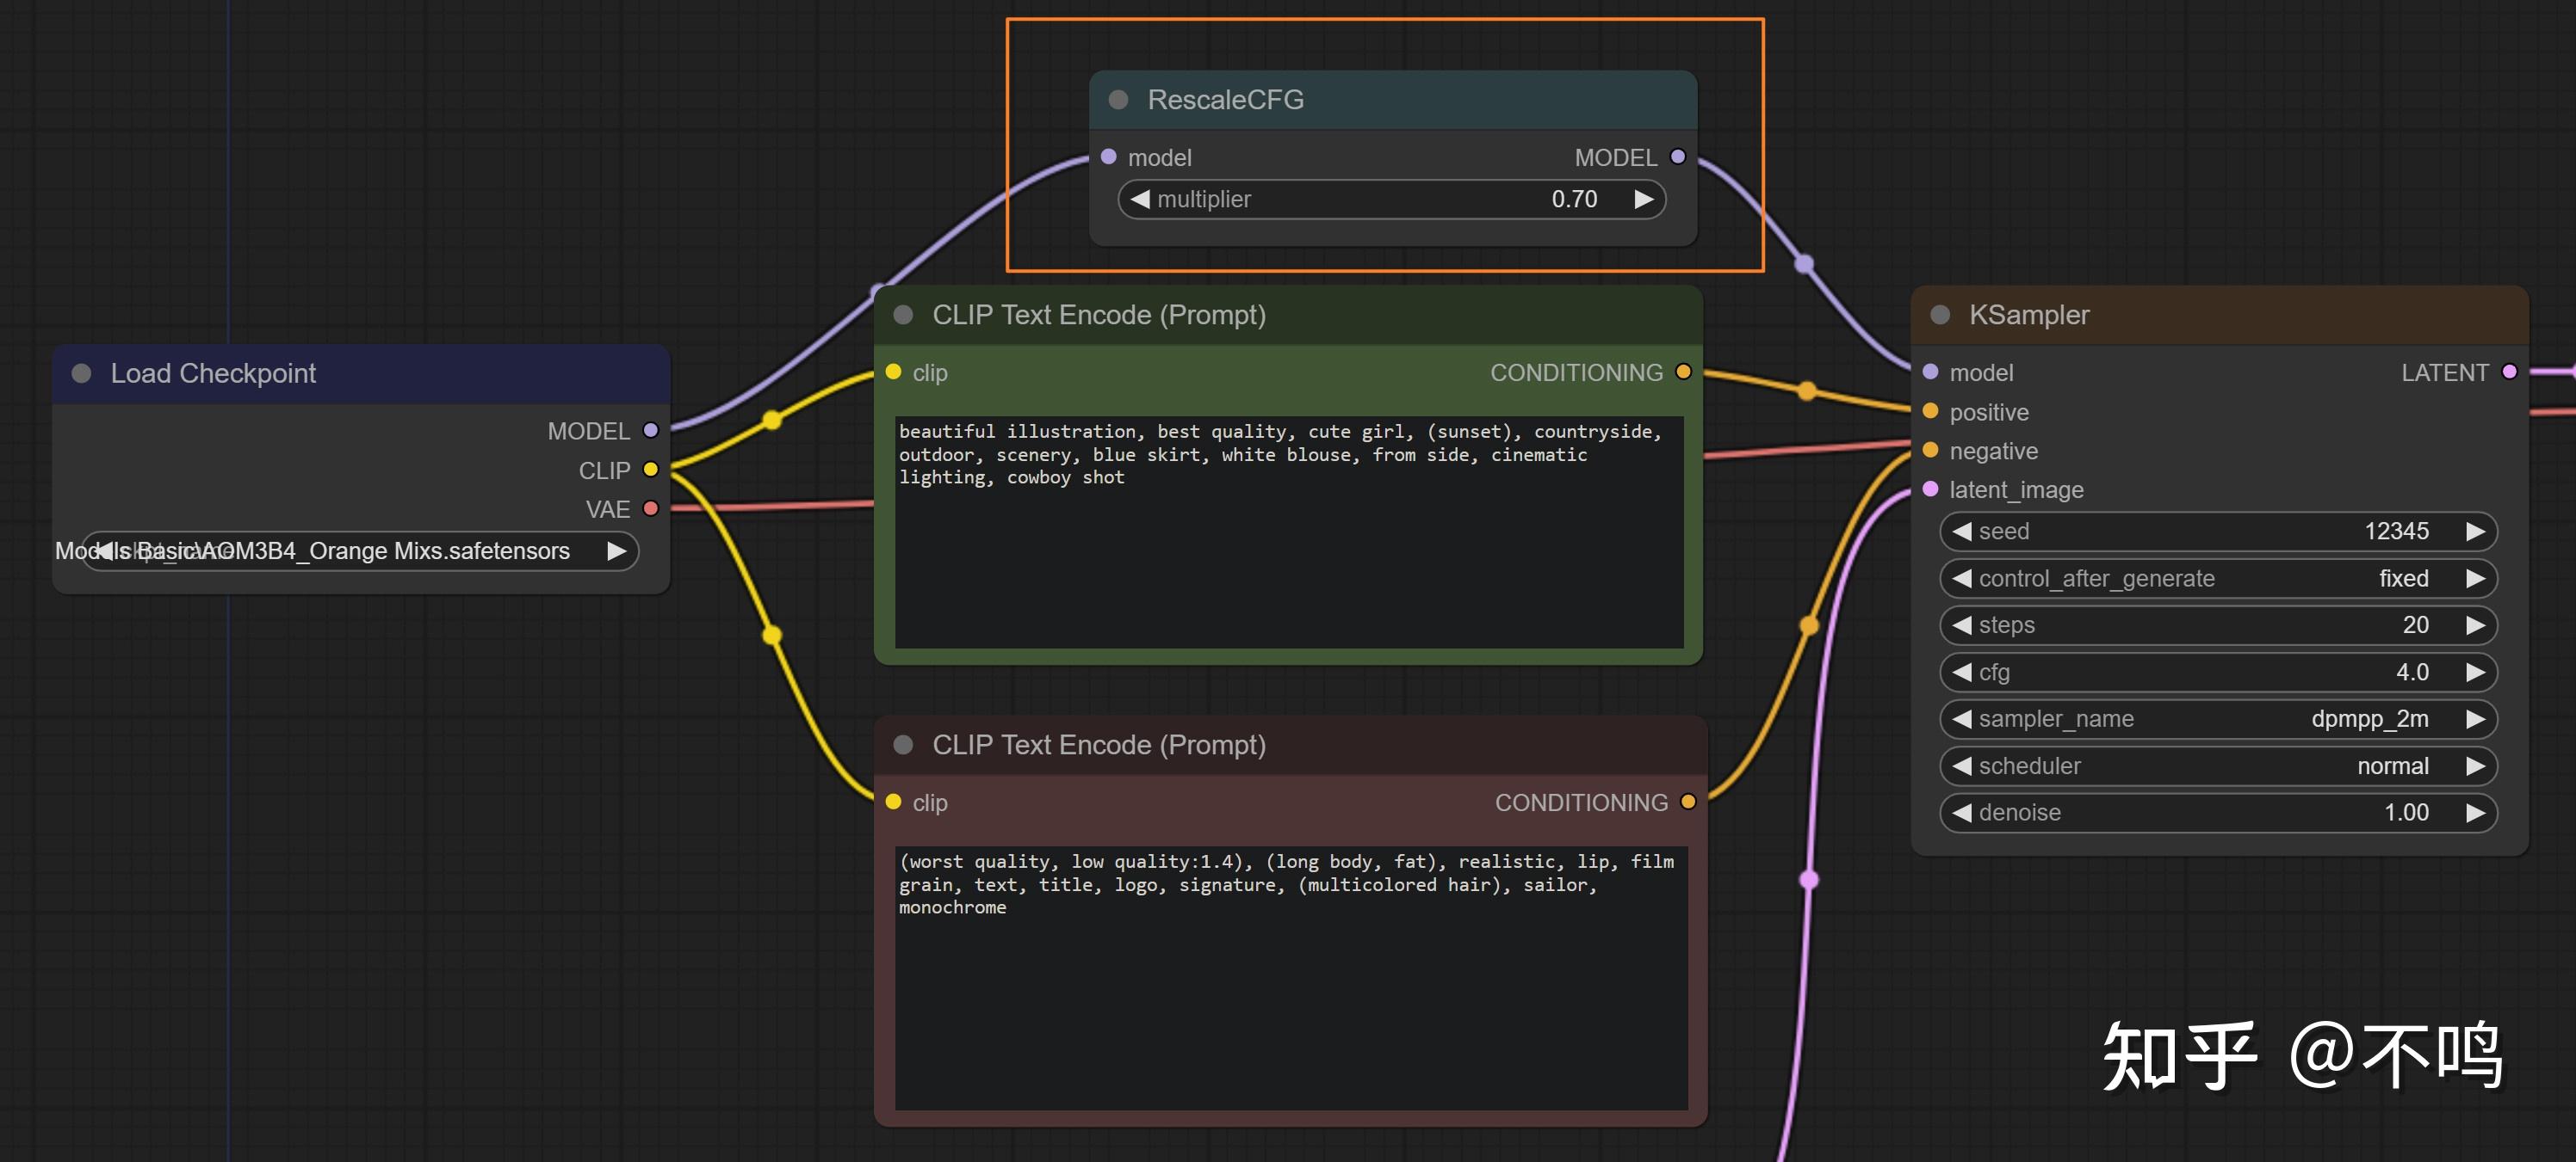Increase the steps value with right arrow
This screenshot has width=2576, height=1162.
tap(2475, 625)
